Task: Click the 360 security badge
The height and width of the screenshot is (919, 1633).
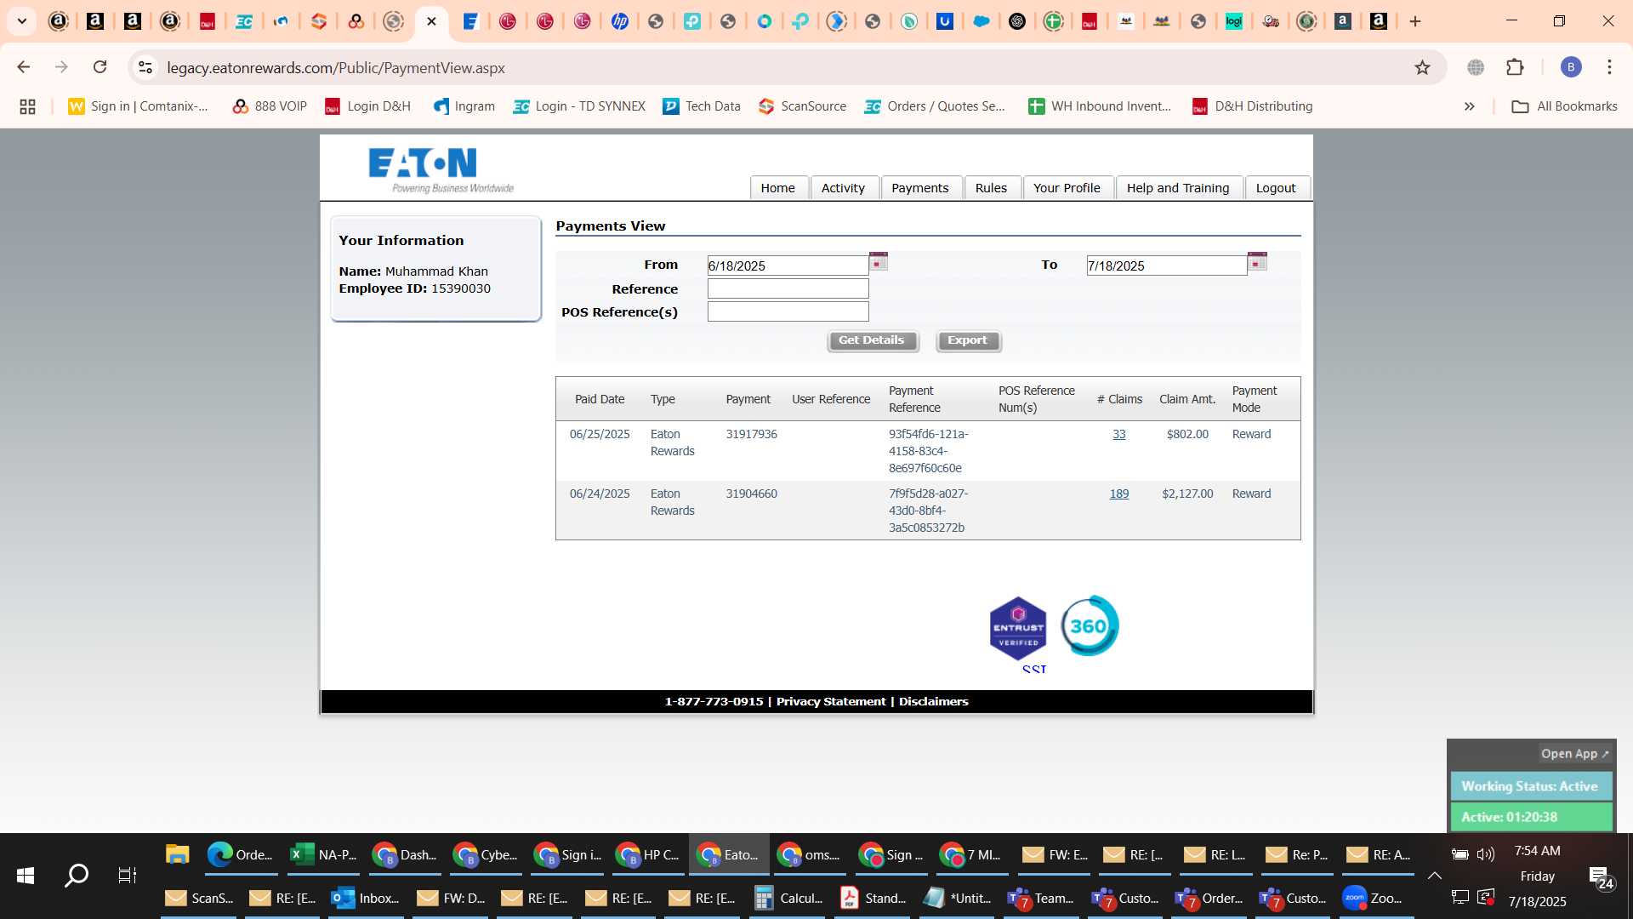Action: 1090,626
